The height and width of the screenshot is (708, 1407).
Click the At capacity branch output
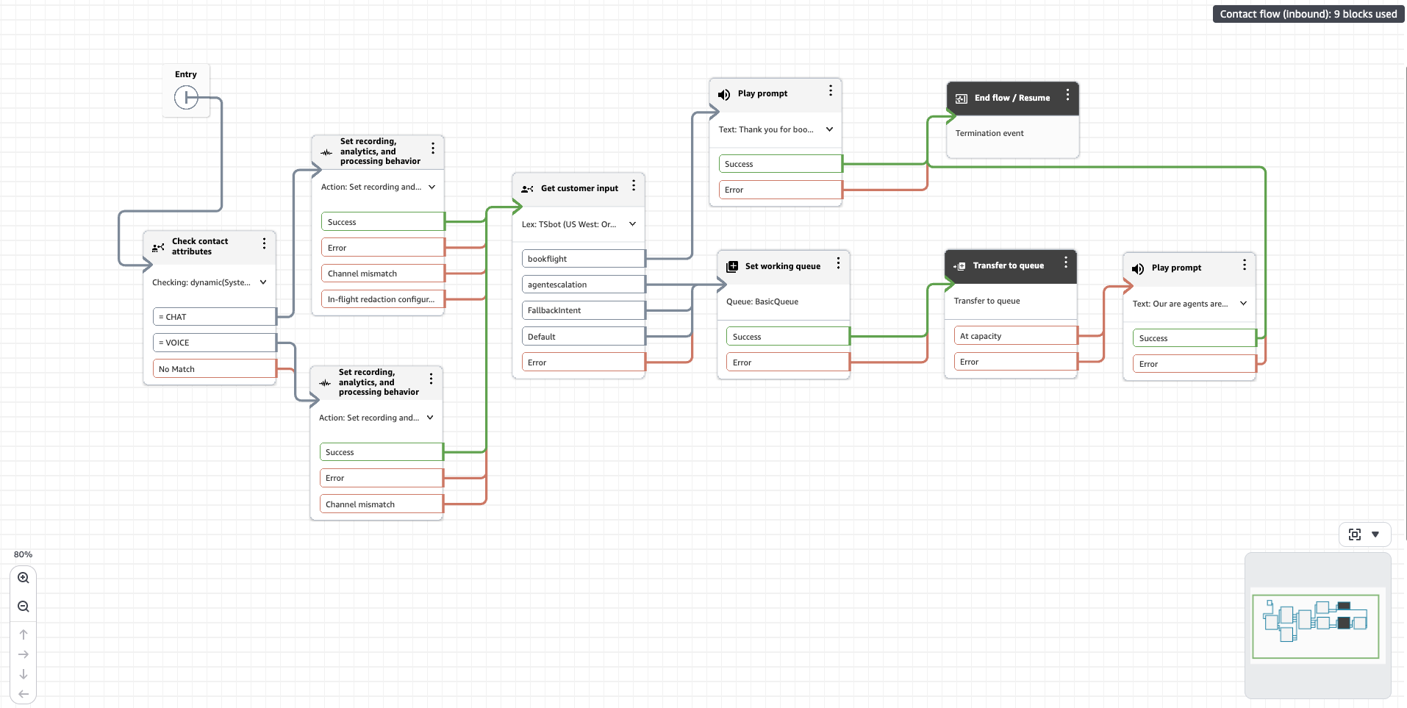1015,336
